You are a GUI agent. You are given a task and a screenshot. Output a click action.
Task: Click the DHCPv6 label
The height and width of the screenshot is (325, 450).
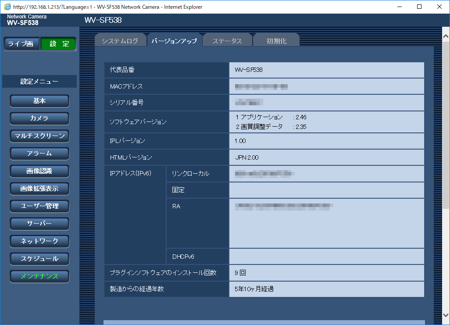point(183,257)
